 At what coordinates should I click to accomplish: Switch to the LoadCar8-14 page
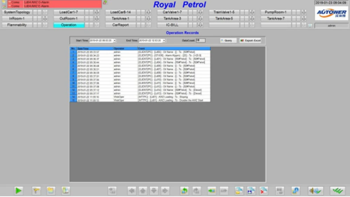120,12
